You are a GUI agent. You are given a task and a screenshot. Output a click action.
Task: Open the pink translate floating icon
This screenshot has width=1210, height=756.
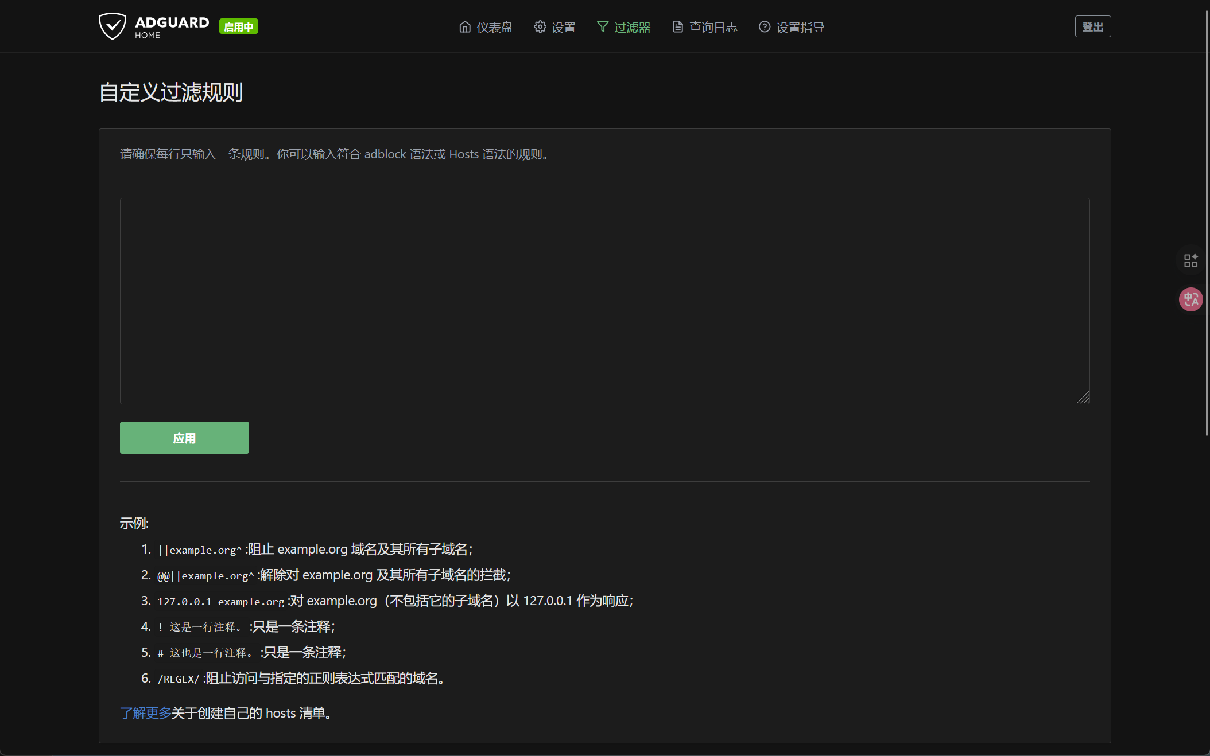pyautogui.click(x=1191, y=299)
